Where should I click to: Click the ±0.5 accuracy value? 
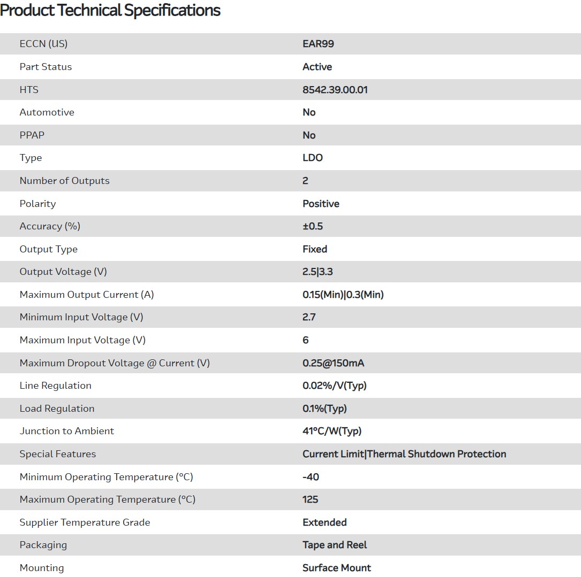coord(313,226)
